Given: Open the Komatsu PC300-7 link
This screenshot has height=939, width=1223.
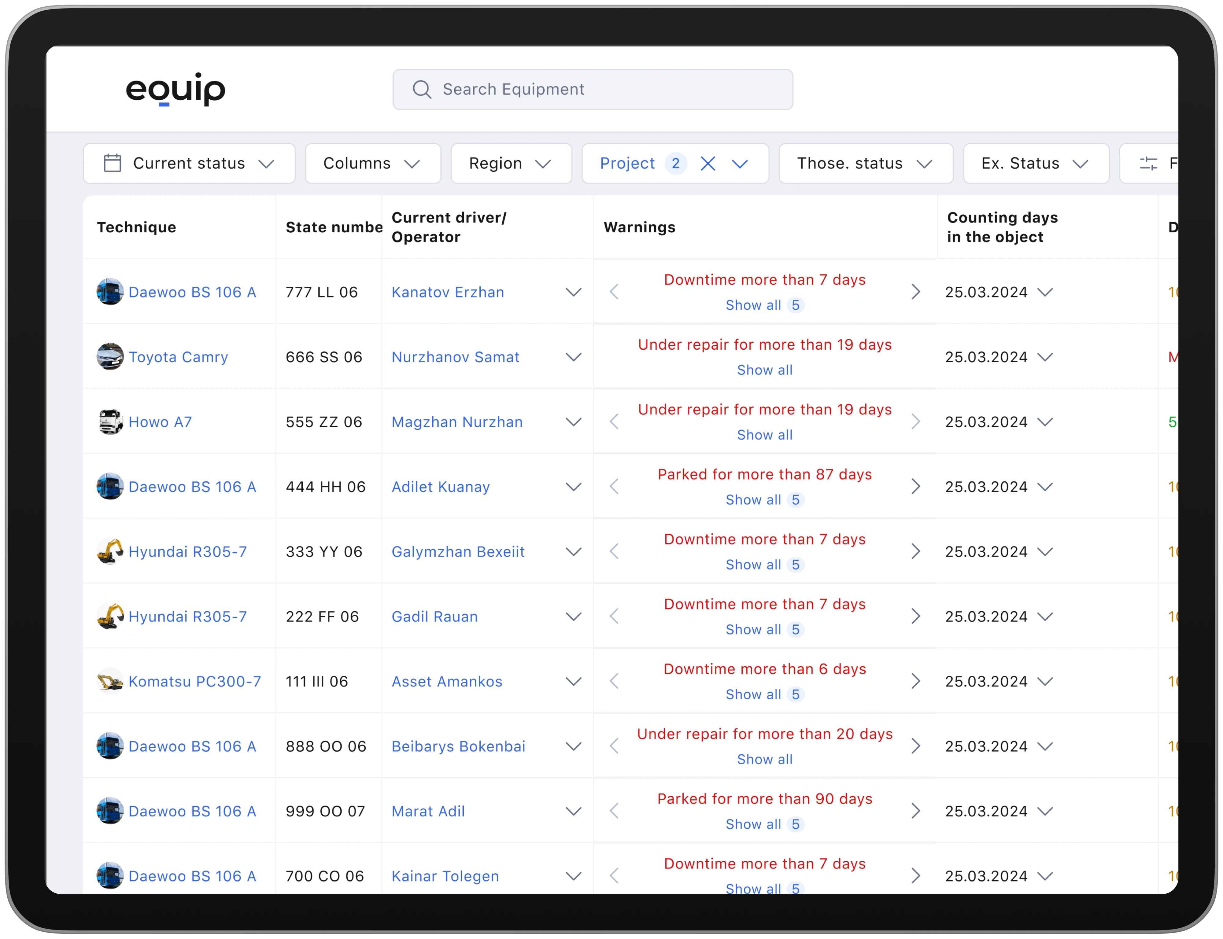Looking at the screenshot, I should point(194,681).
